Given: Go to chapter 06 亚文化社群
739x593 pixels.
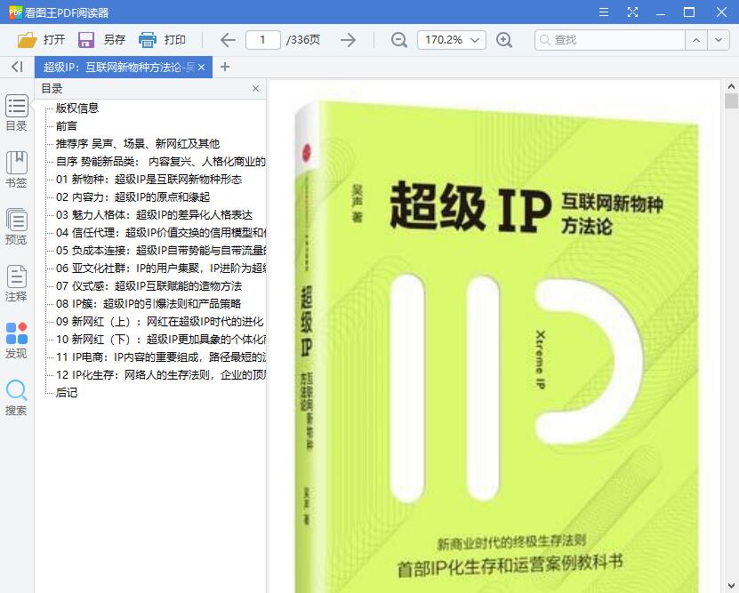Looking at the screenshot, I should point(160,268).
